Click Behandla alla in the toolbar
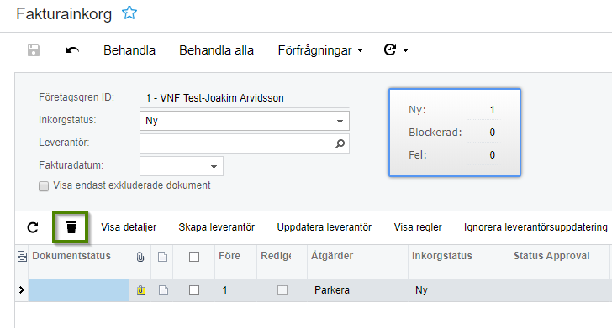This screenshot has width=612, height=328. (x=216, y=50)
